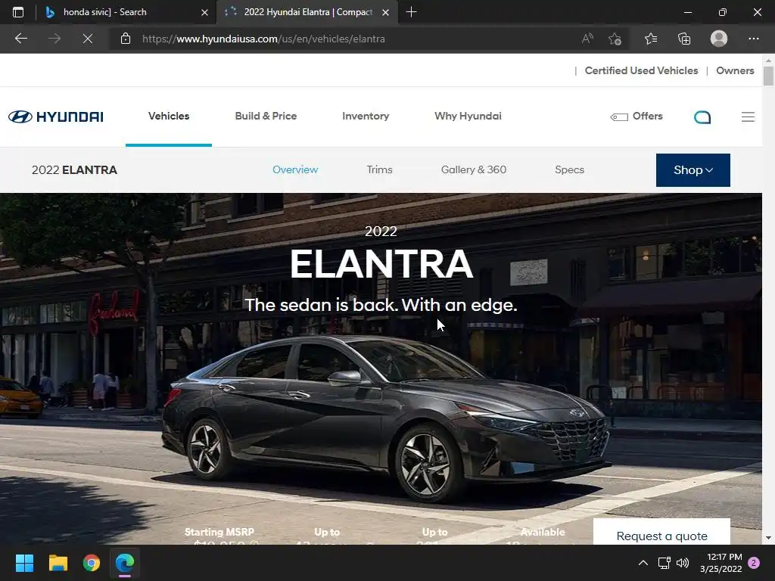Screen dimensions: 775x581
Task: Click the page vertical scrollbar thumb
Action: tap(768, 76)
